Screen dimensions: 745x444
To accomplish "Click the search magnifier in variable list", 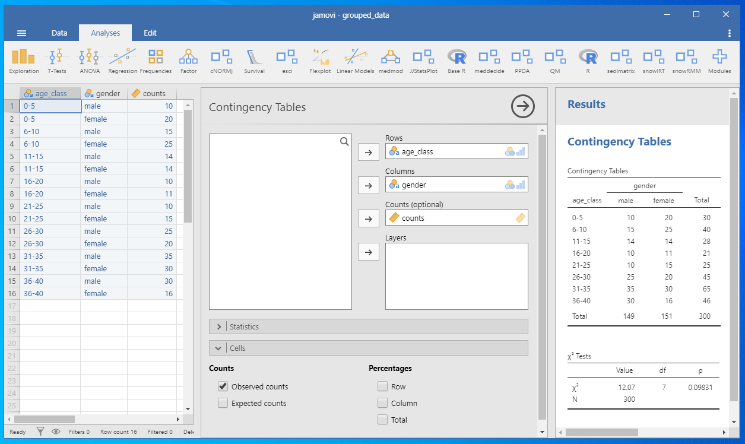I will (344, 141).
